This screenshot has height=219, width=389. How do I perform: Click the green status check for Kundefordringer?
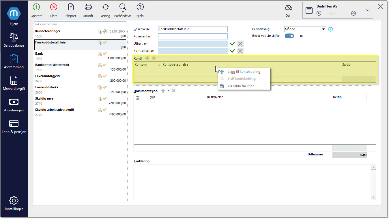105,31
